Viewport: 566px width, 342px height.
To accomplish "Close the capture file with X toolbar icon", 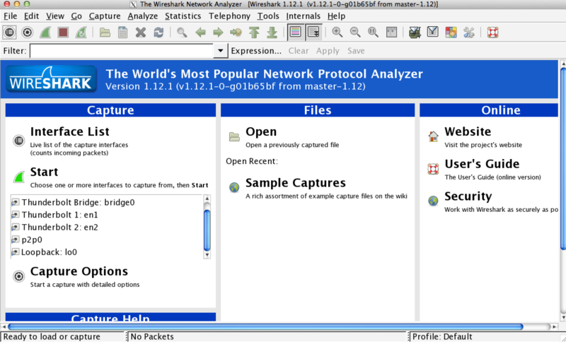I will point(141,33).
